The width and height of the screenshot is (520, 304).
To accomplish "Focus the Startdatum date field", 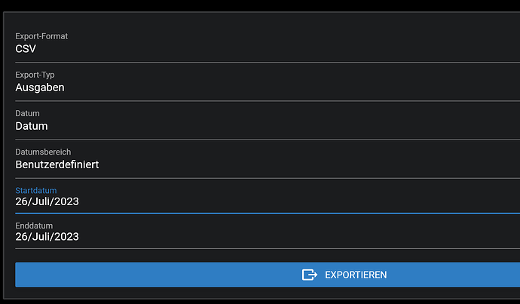I will 268,196.
